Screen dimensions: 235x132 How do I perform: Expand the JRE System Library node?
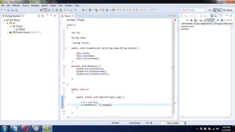click(x=7, y=32)
